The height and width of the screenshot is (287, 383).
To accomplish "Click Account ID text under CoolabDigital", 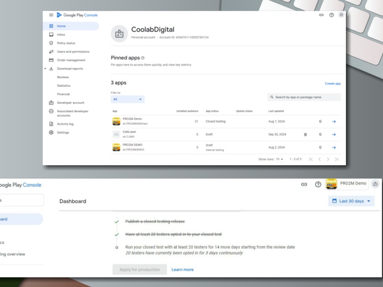I will [x=184, y=38].
